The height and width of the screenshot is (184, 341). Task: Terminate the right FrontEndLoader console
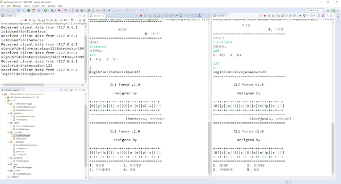point(264,16)
